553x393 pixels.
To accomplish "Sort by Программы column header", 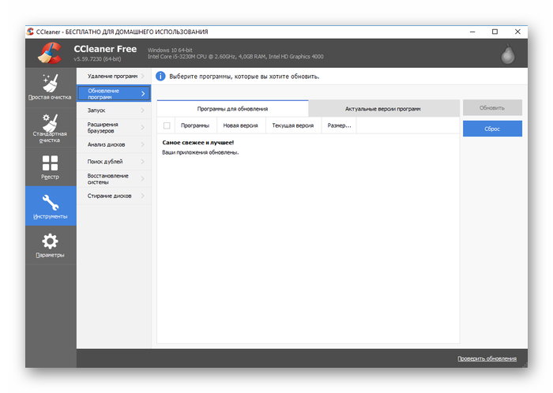I will click(x=195, y=125).
